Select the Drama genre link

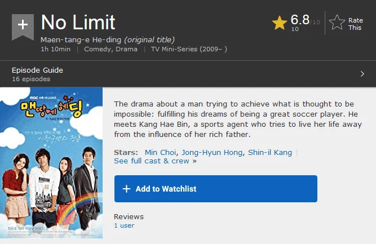point(126,49)
